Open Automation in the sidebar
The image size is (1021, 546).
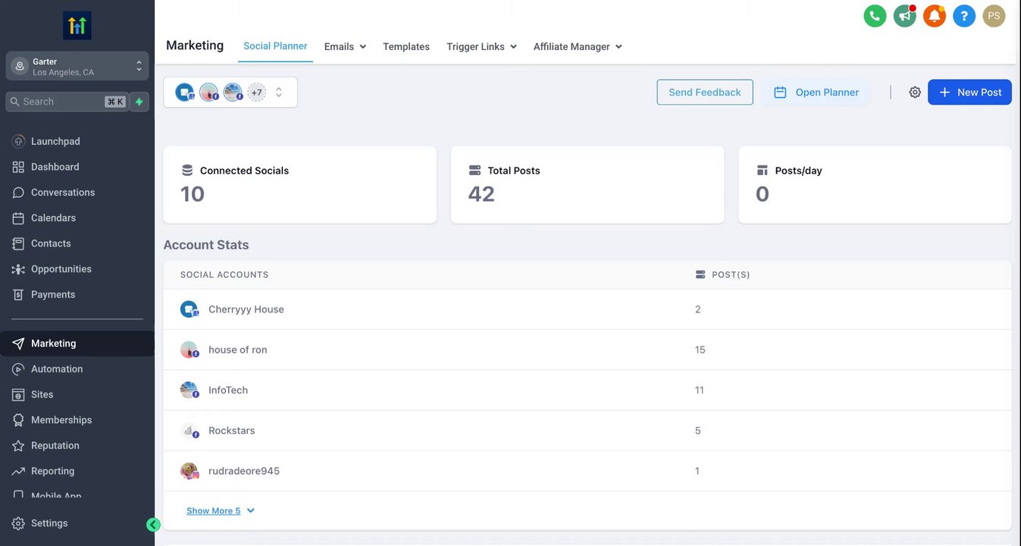pos(57,369)
